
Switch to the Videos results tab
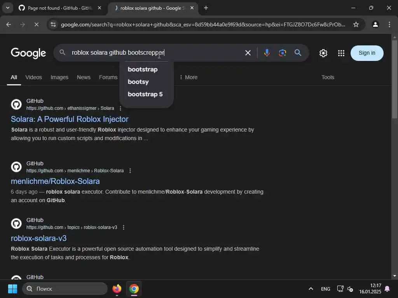pos(33,77)
